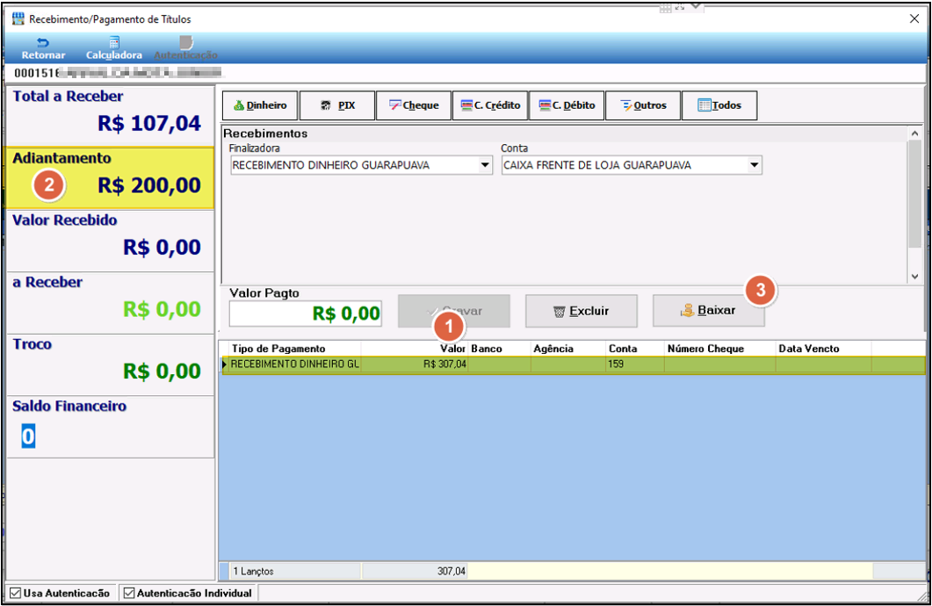This screenshot has height=606, width=932.
Task: Select the RECEBIMENTO DINHEIRO payment row
Action: [573, 364]
